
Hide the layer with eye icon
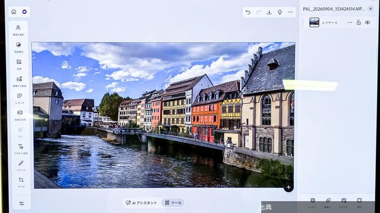click(368, 22)
